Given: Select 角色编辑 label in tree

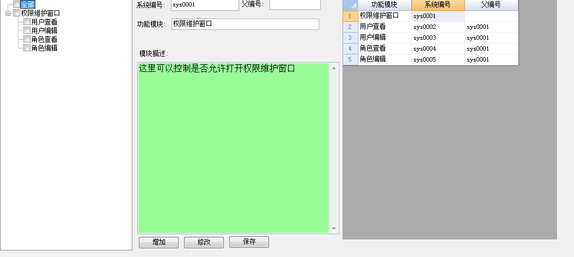Looking at the screenshot, I should [44, 48].
